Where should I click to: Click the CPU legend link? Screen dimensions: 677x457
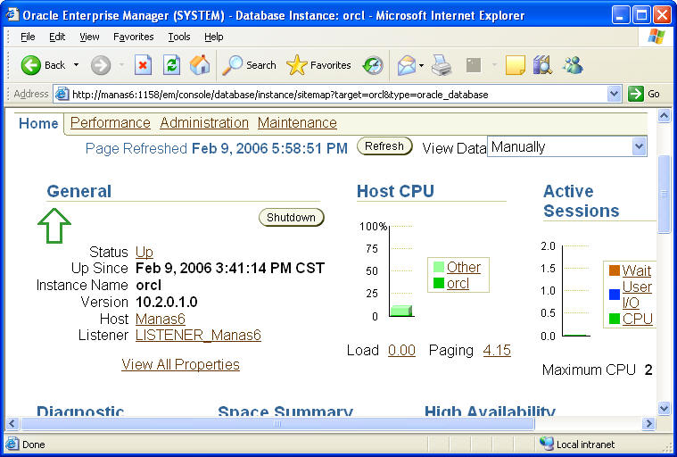pos(637,319)
